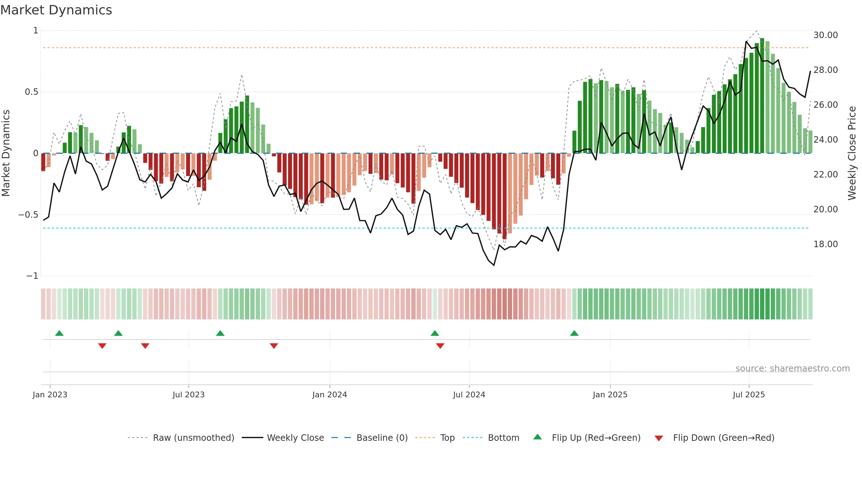Click the grey dashed Raw legend line

(138, 438)
